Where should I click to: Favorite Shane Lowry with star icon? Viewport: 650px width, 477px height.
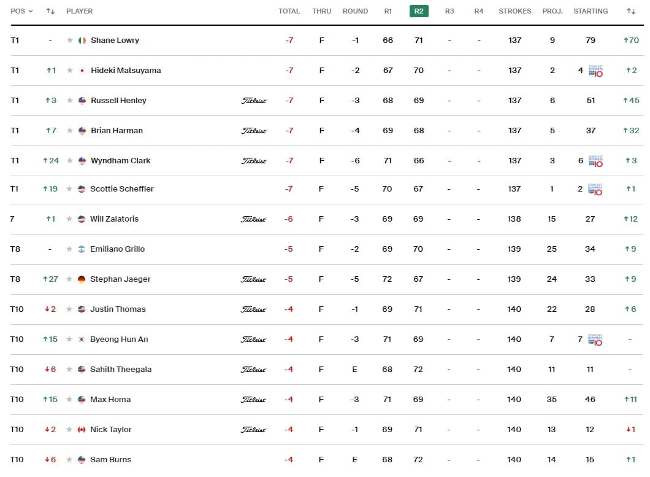pos(70,41)
